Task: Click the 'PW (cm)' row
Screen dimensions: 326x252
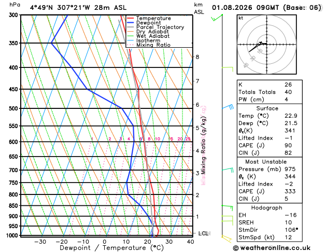Action: 270,100
